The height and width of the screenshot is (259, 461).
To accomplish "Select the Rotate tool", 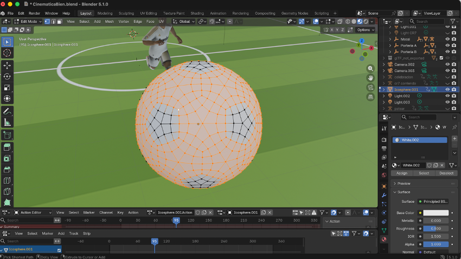I will (7, 76).
